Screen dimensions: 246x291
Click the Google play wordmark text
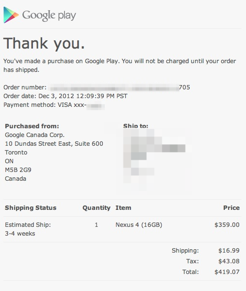pos(49,15)
